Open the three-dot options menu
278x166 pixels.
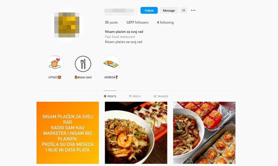click(x=193, y=11)
